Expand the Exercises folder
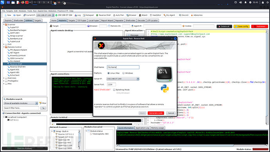 [4, 78]
